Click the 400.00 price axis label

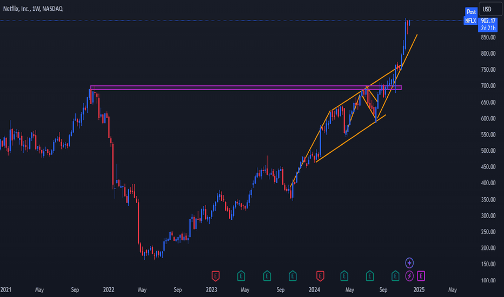point(488,183)
